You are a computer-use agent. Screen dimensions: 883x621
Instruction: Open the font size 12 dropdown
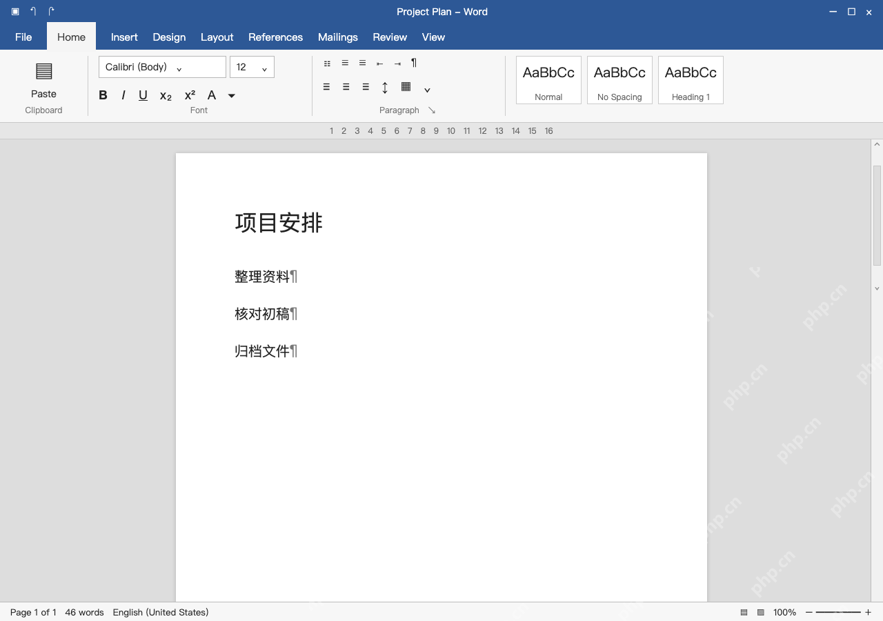pos(252,67)
